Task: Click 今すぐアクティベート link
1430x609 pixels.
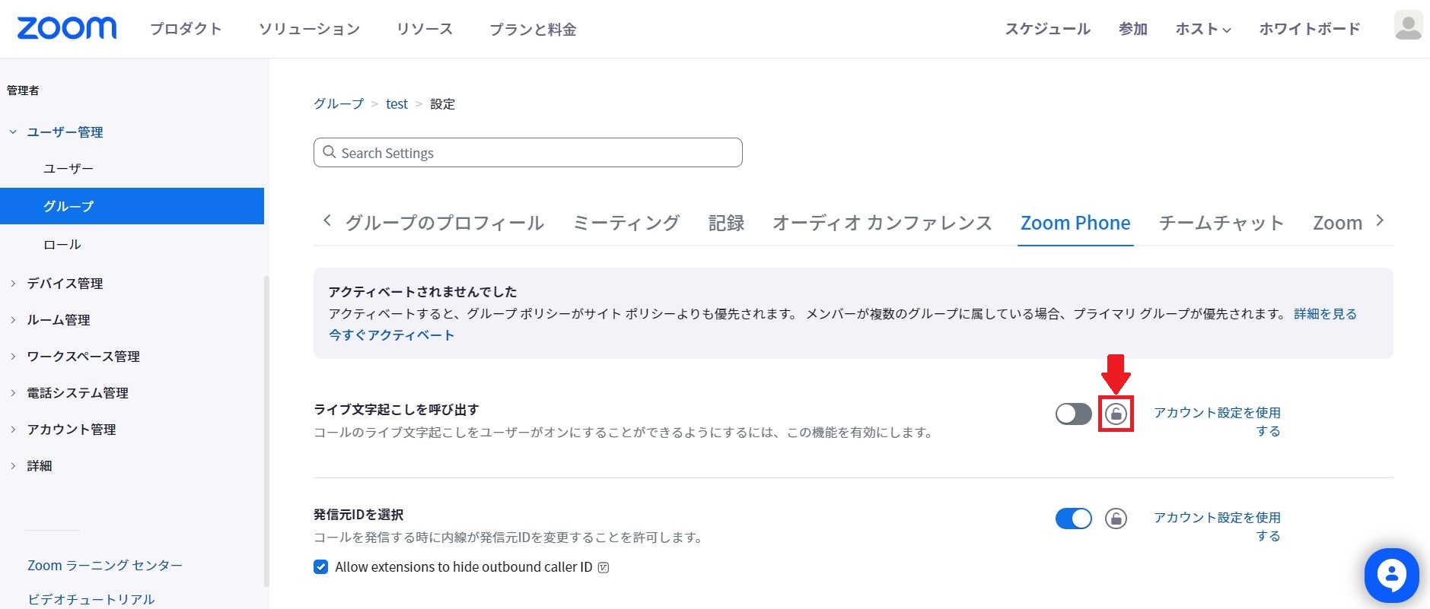Action: click(x=391, y=335)
